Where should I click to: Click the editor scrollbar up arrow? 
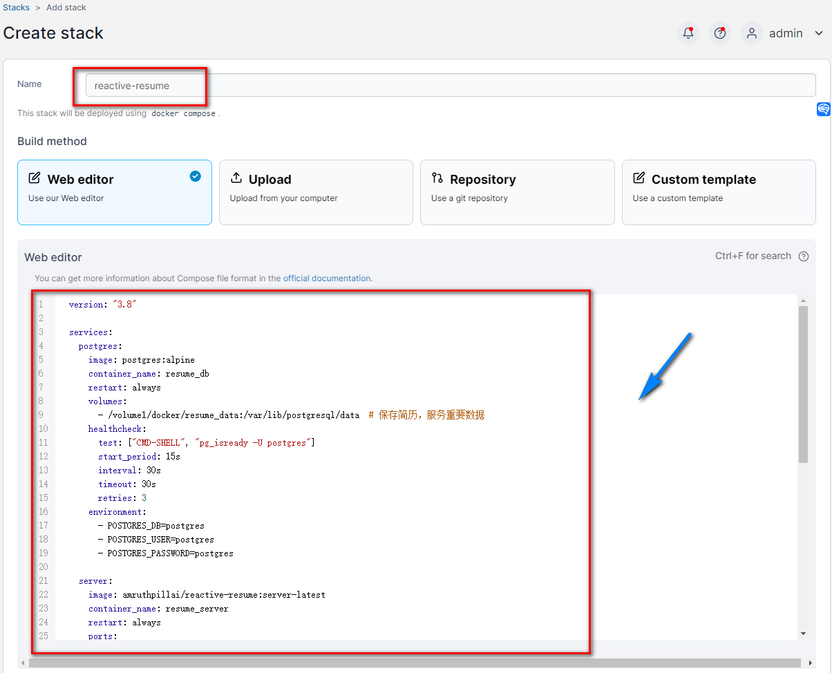pyautogui.click(x=803, y=301)
